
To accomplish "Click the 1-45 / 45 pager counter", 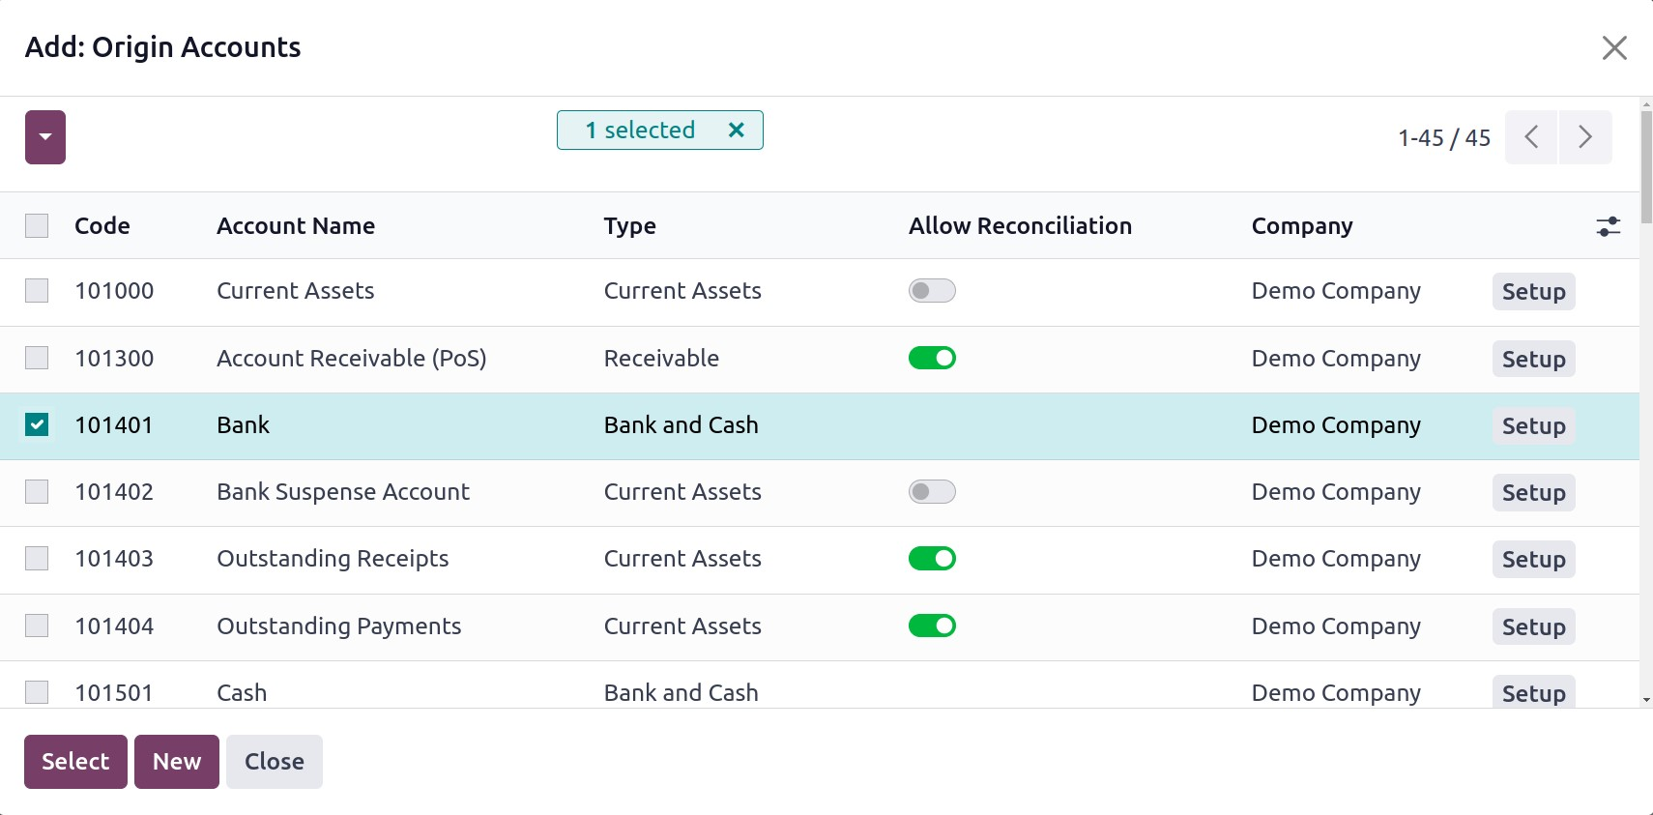I will pos(1443,138).
